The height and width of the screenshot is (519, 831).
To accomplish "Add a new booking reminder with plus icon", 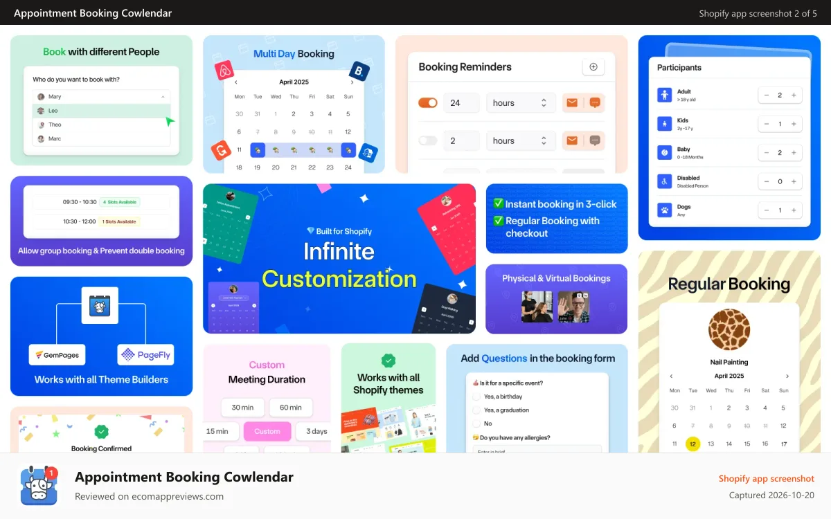I will [593, 67].
